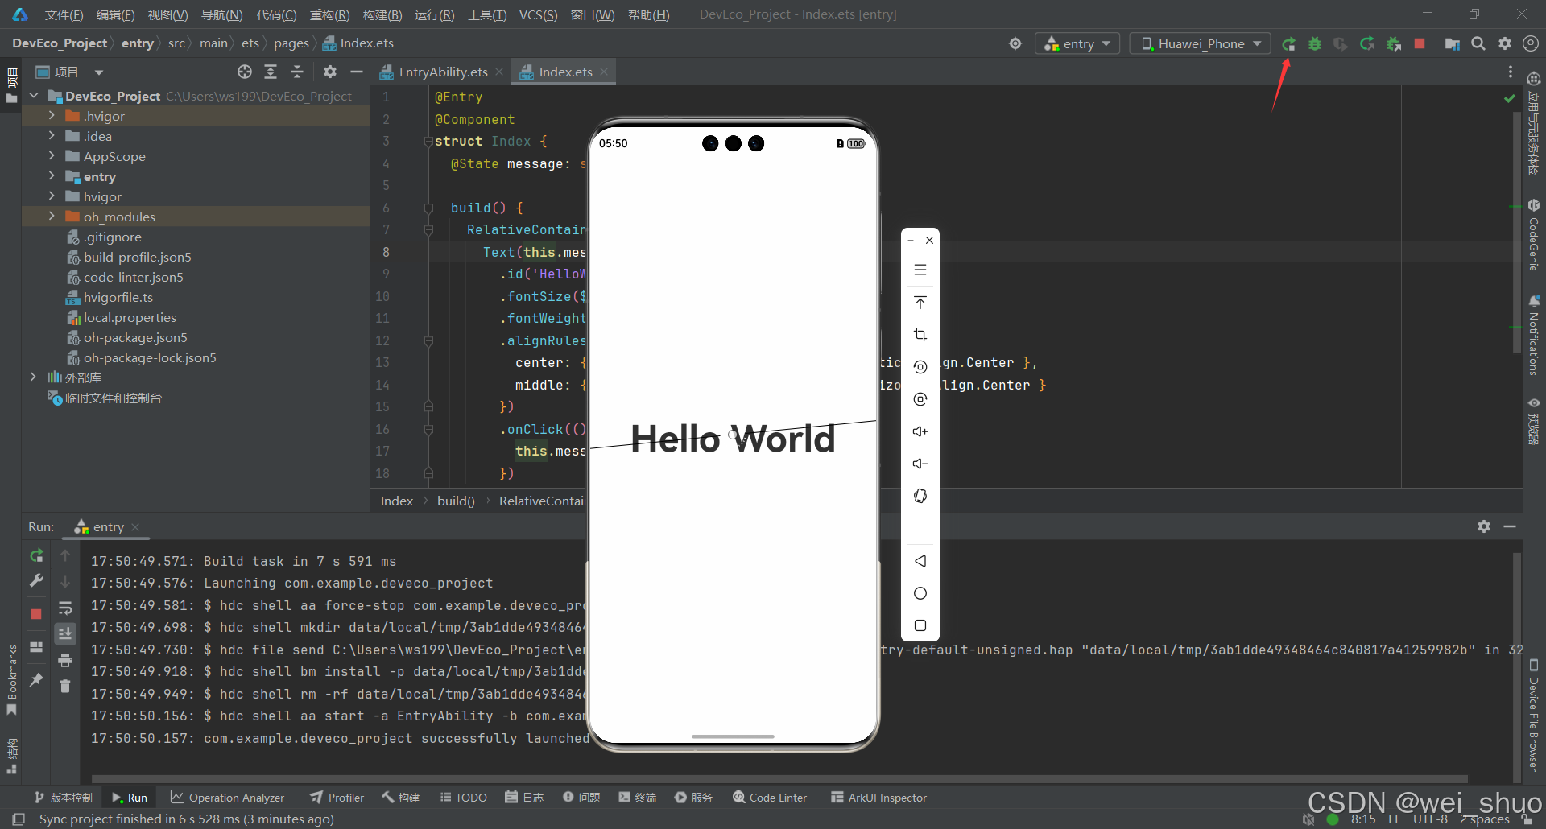Open the 构建(B) menu
This screenshot has height=829, width=1546.
[x=382, y=14]
